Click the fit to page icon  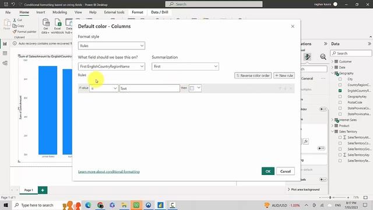[x=365, y=197]
